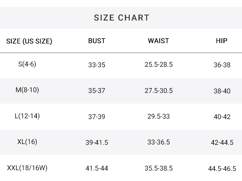Click the HIP column header
The image size is (242, 181).
[x=221, y=41]
